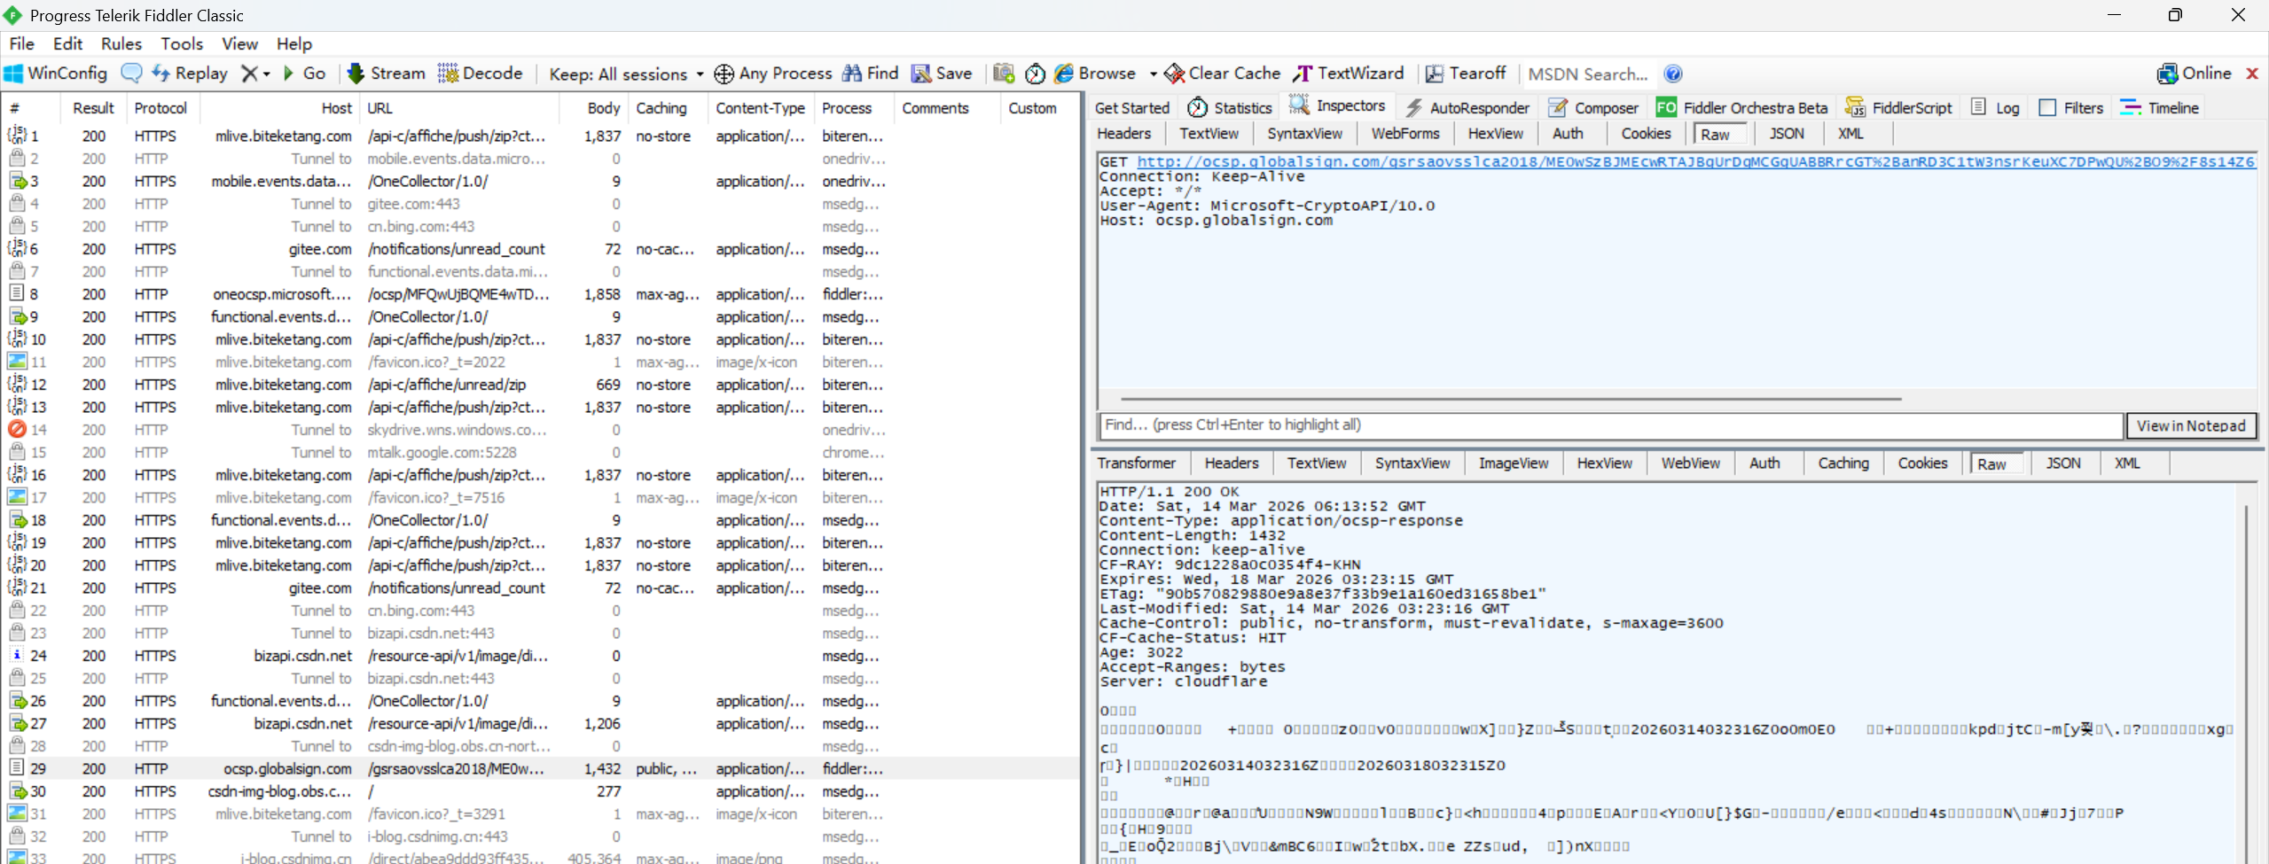2269x864 pixels.
Task: Select session 24 info icon row
Action: click(x=540, y=656)
